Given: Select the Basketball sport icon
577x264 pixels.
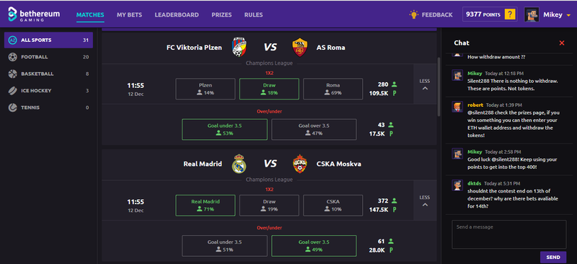Looking at the screenshot, I should (x=12, y=74).
